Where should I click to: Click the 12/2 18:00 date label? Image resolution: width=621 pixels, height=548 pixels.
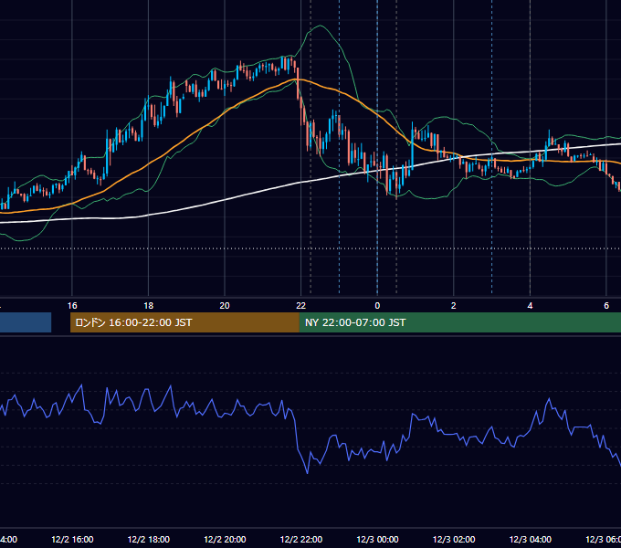tap(149, 540)
